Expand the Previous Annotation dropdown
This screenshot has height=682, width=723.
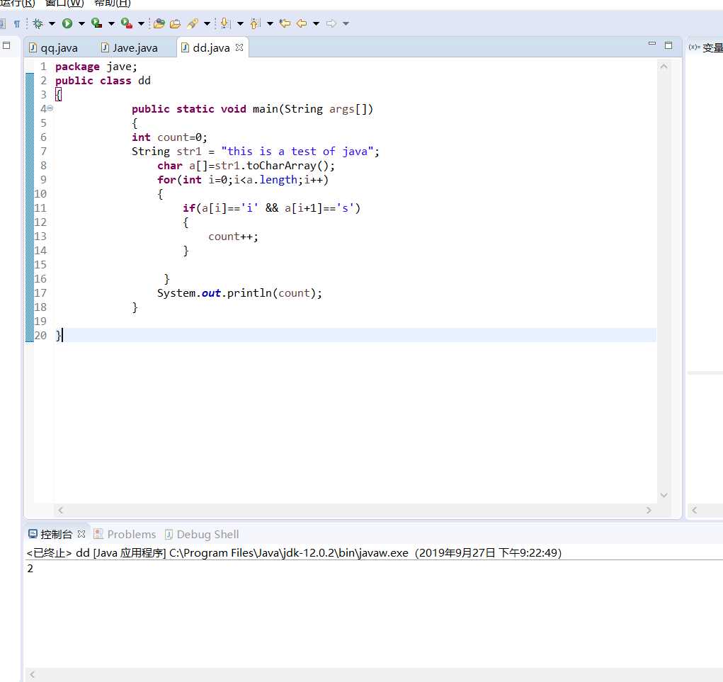271,23
